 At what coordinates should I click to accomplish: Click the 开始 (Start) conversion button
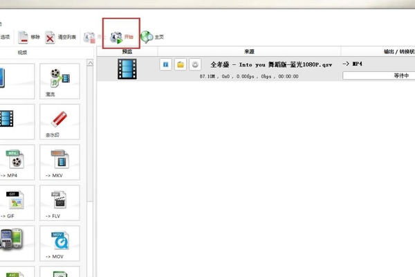(x=121, y=36)
